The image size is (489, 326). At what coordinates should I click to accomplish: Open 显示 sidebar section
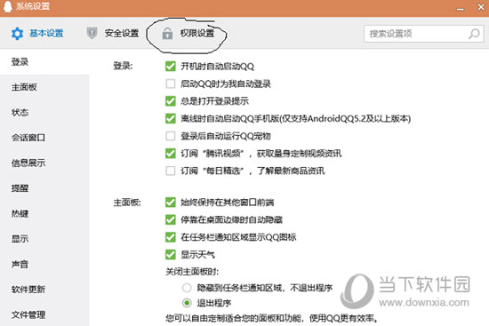pos(20,239)
